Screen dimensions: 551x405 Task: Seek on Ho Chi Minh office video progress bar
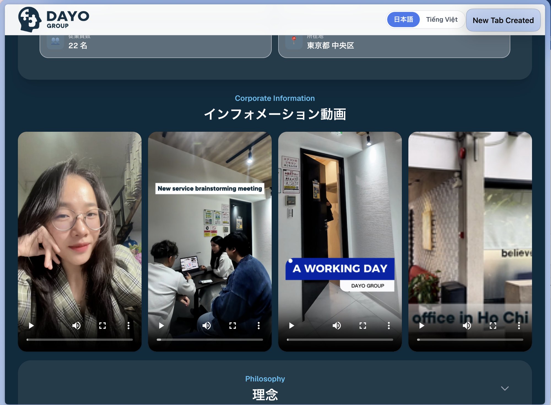(470, 340)
